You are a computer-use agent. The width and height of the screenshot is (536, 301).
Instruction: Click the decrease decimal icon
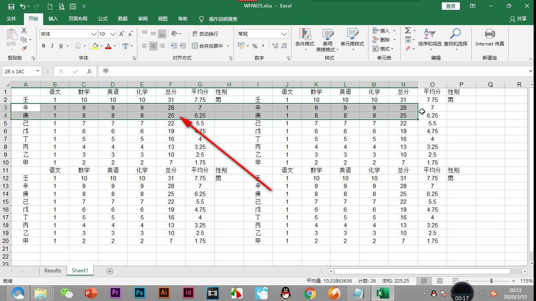point(284,46)
